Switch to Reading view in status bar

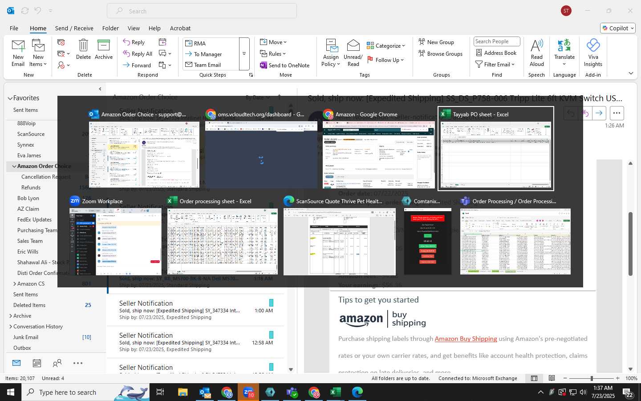click(x=552, y=378)
